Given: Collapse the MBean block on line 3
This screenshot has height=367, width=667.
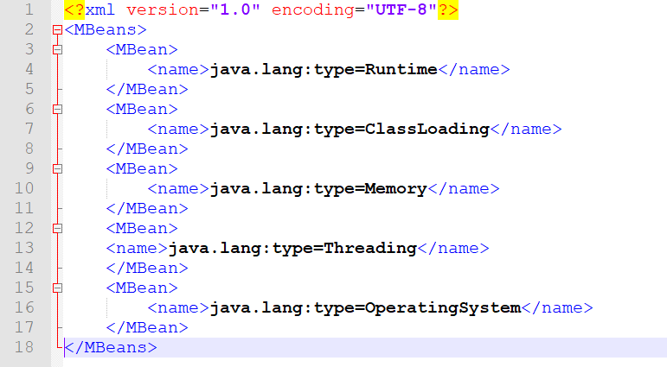Looking at the screenshot, I should pyautogui.click(x=57, y=50).
